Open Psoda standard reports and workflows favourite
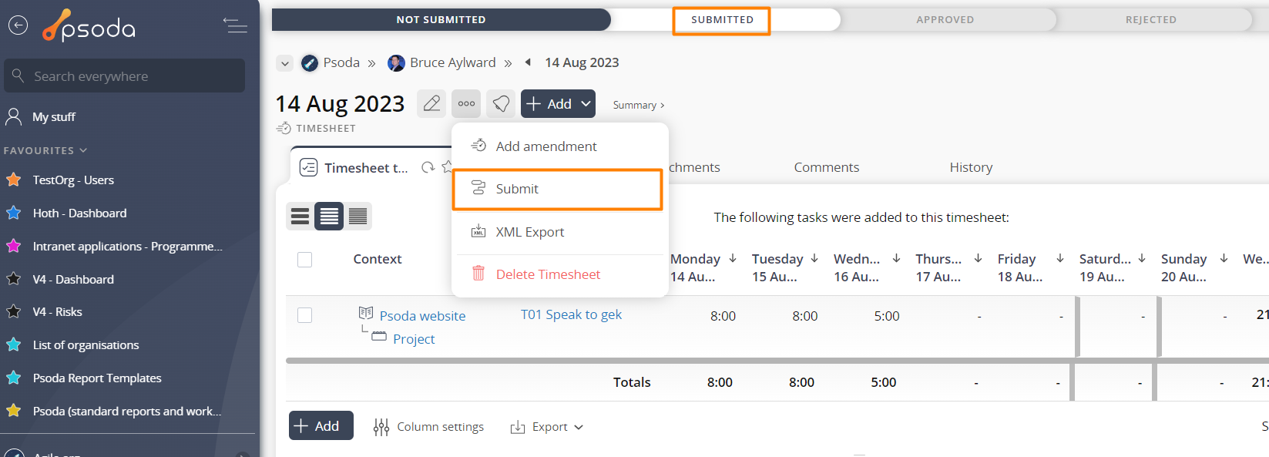This screenshot has height=457, width=1269. click(x=127, y=411)
